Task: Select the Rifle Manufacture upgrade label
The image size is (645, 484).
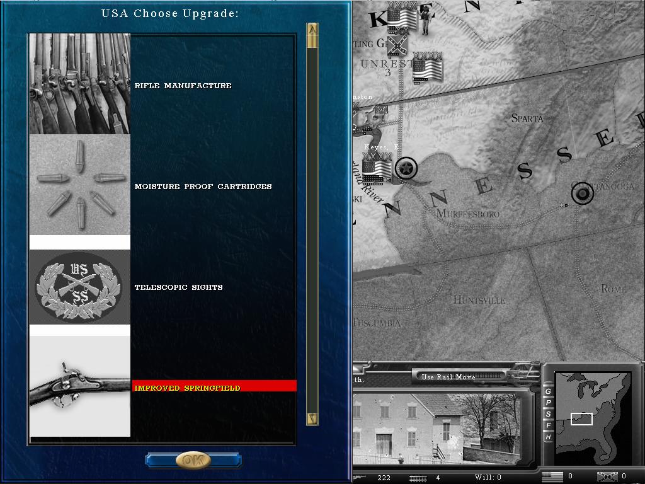Action: tap(183, 86)
